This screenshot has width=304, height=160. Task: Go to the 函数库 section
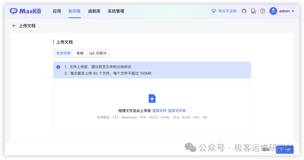[x=94, y=11]
